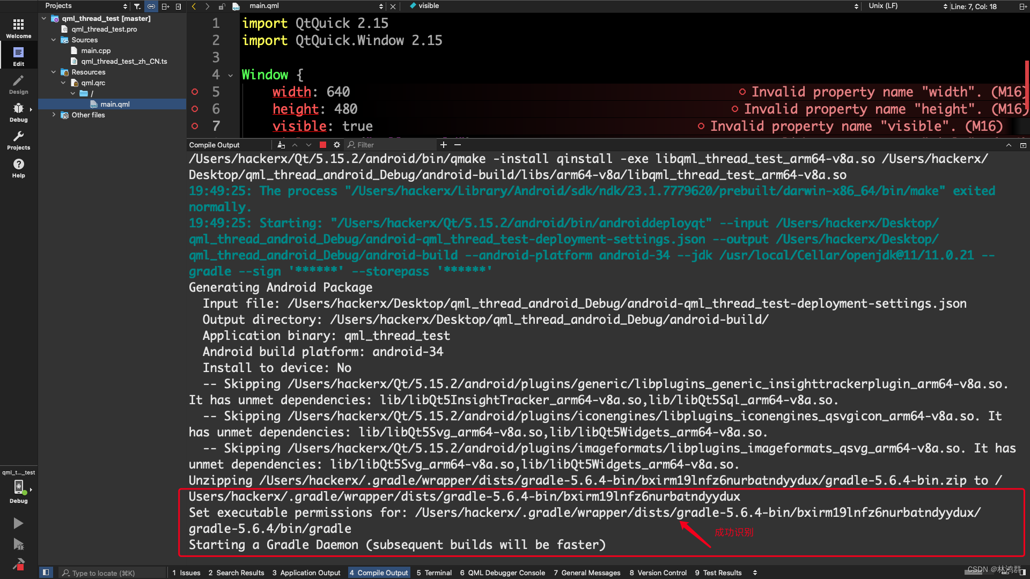Open compile output settings gear
The image size is (1030, 579).
click(337, 145)
